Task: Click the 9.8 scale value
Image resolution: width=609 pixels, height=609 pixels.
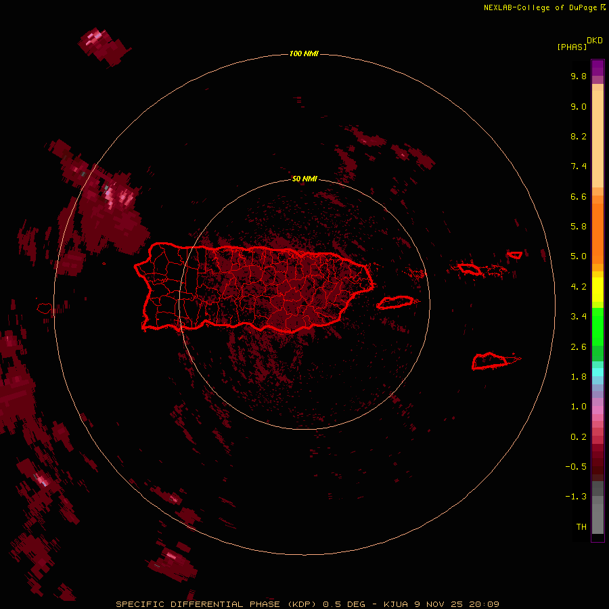Action: (579, 76)
